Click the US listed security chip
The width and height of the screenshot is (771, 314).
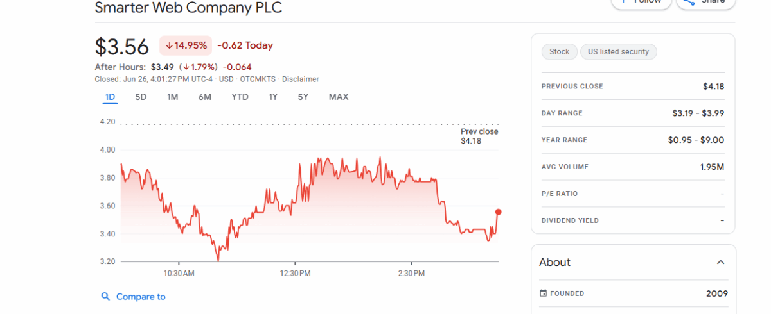point(618,52)
